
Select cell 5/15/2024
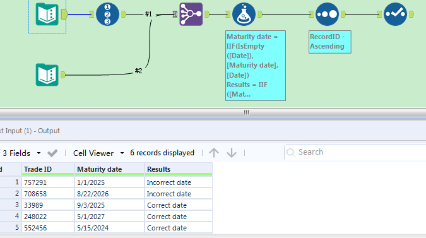point(109,228)
